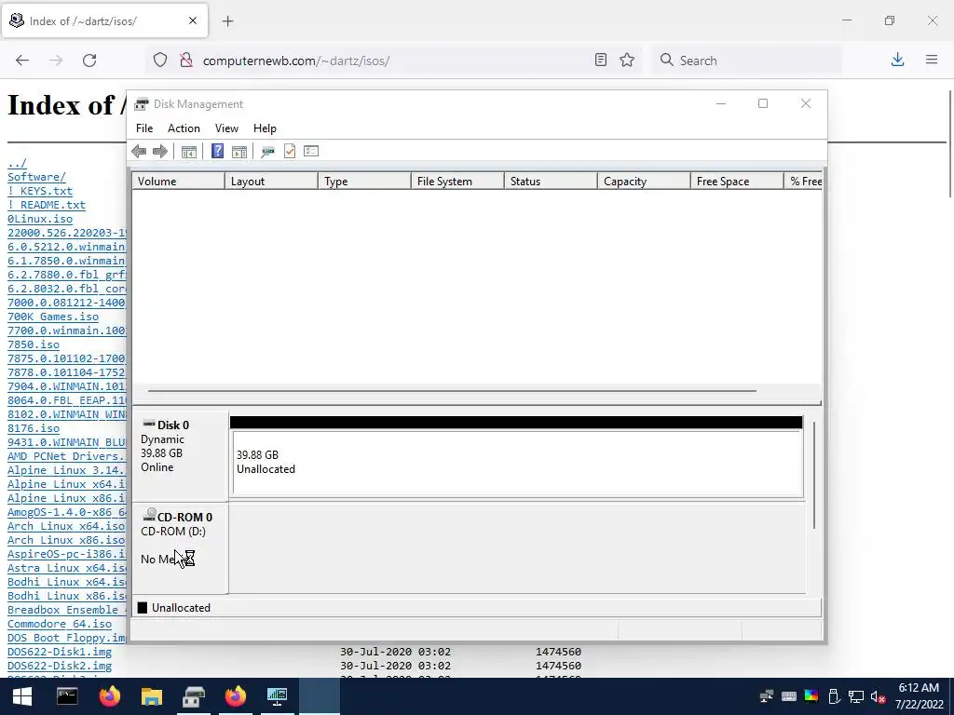
Task: Sort by the Layout column header
Action: (x=271, y=182)
